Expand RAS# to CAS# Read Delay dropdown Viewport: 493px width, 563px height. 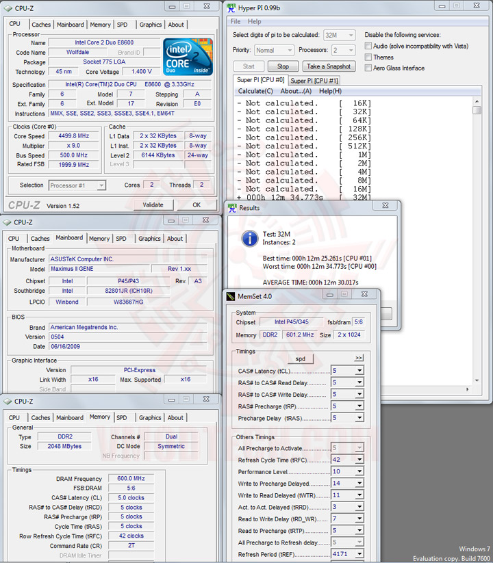tap(359, 382)
